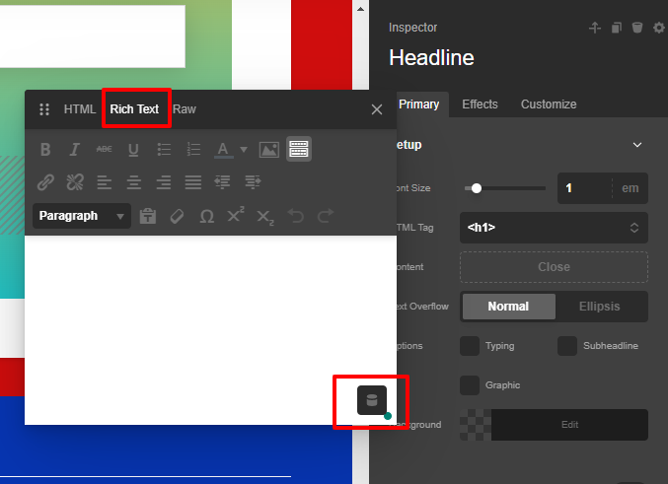The height and width of the screenshot is (484, 668).
Task: Enable the Typing option checkbox
Action: (470, 346)
